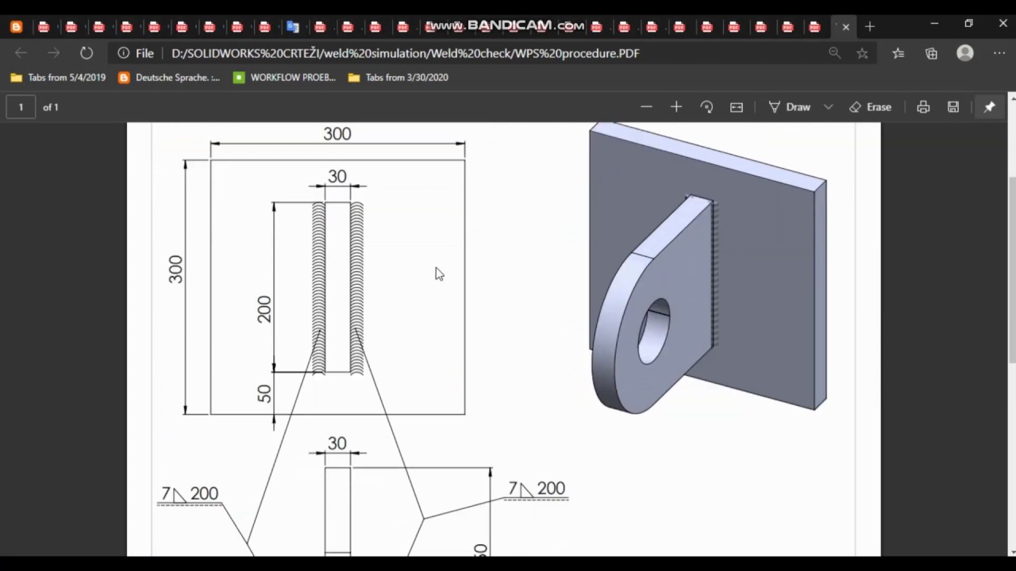Open the Collections panel
This screenshot has height=571, width=1016.
931,53
